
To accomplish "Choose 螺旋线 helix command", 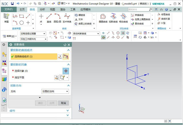I will pyautogui.click(x=80, y=15).
